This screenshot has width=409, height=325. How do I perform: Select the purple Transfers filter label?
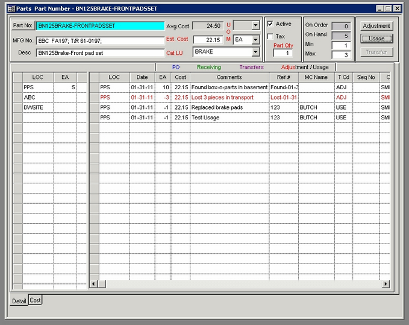[251, 68]
